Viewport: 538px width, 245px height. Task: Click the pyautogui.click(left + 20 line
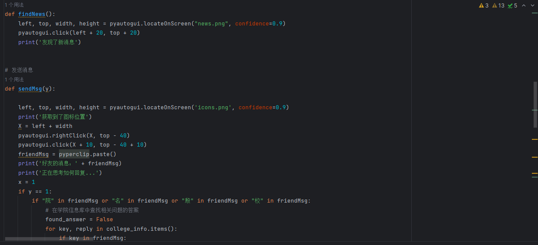pyautogui.click(x=79, y=33)
